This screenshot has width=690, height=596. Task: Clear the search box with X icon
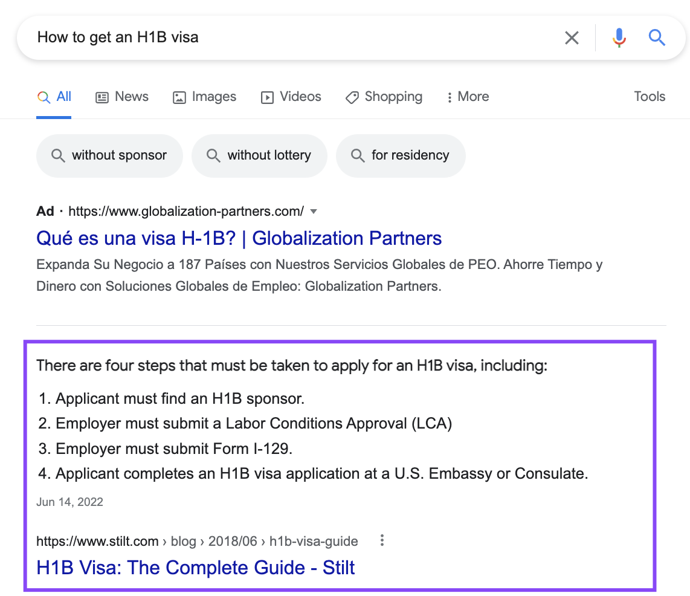(x=571, y=38)
